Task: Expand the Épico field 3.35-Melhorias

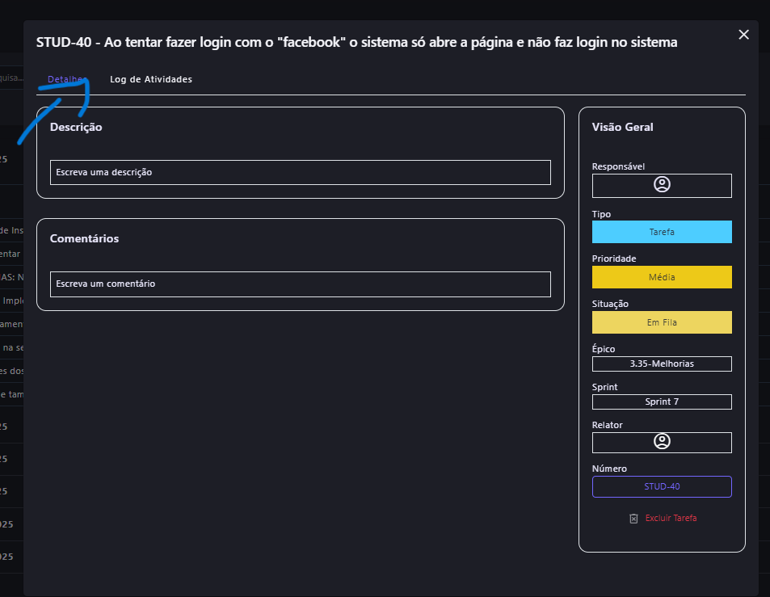Action: point(662,364)
